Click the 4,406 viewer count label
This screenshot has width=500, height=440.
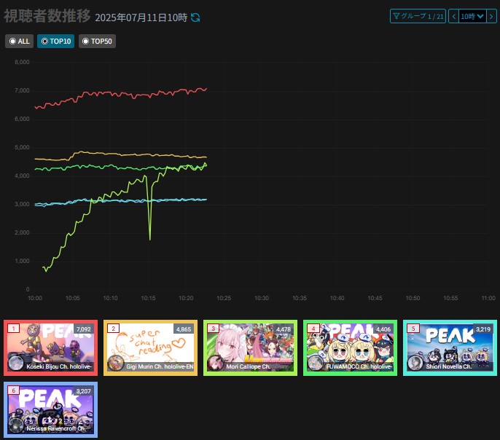pos(383,329)
